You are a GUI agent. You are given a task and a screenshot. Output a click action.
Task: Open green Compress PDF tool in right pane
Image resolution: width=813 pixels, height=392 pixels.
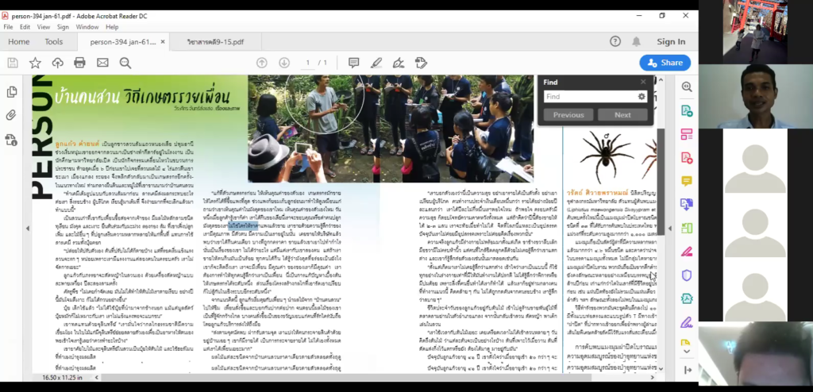pos(687,229)
